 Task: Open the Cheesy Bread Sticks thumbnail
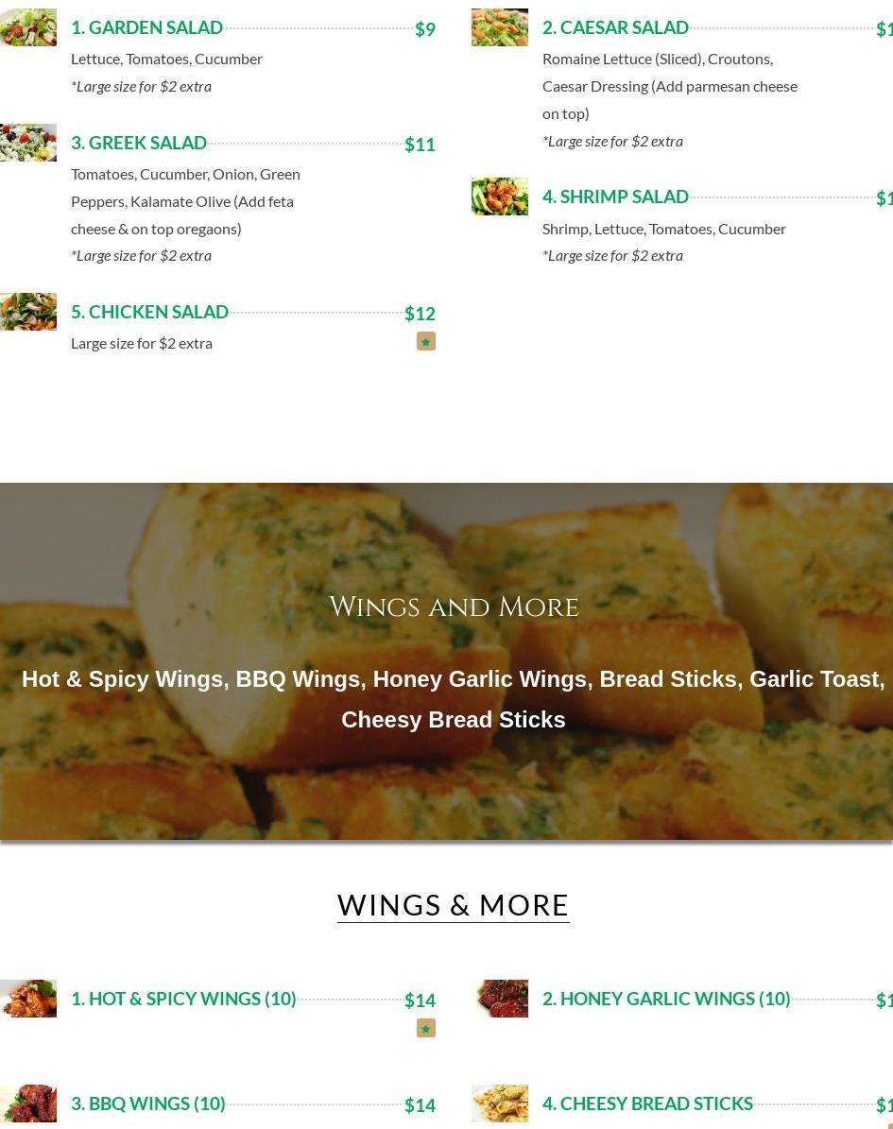point(500,1103)
